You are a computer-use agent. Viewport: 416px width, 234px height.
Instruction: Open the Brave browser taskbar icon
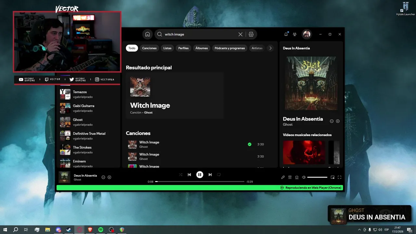[90, 230]
